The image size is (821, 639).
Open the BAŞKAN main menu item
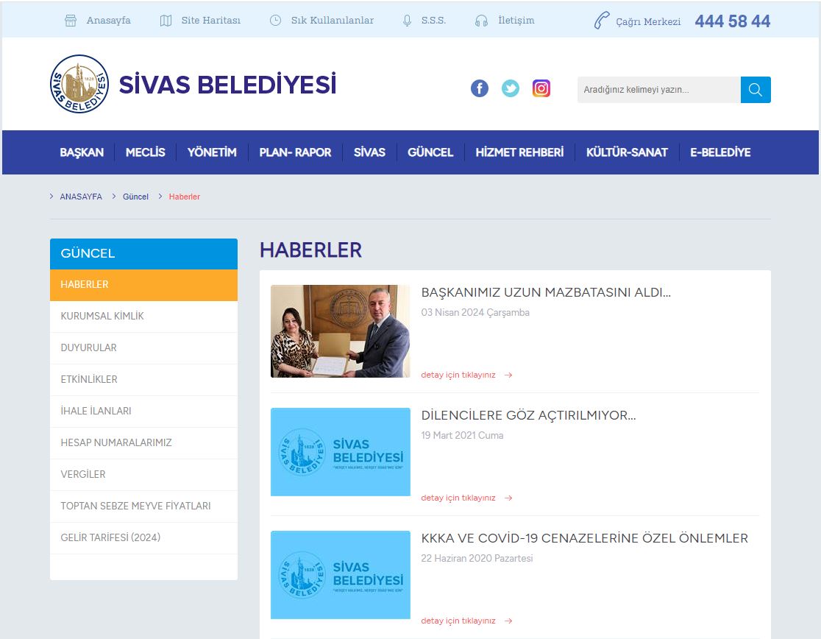82,152
